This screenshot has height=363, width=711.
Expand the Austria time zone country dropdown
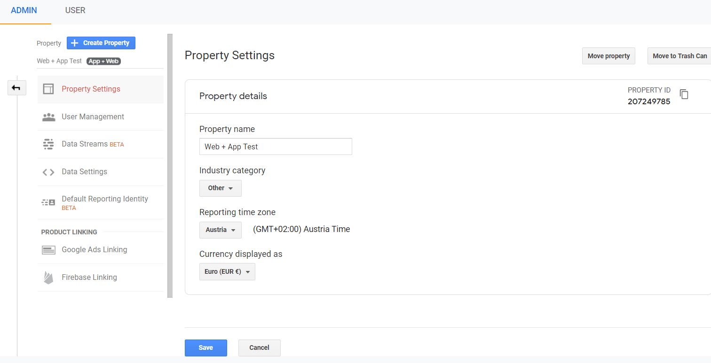[220, 230]
